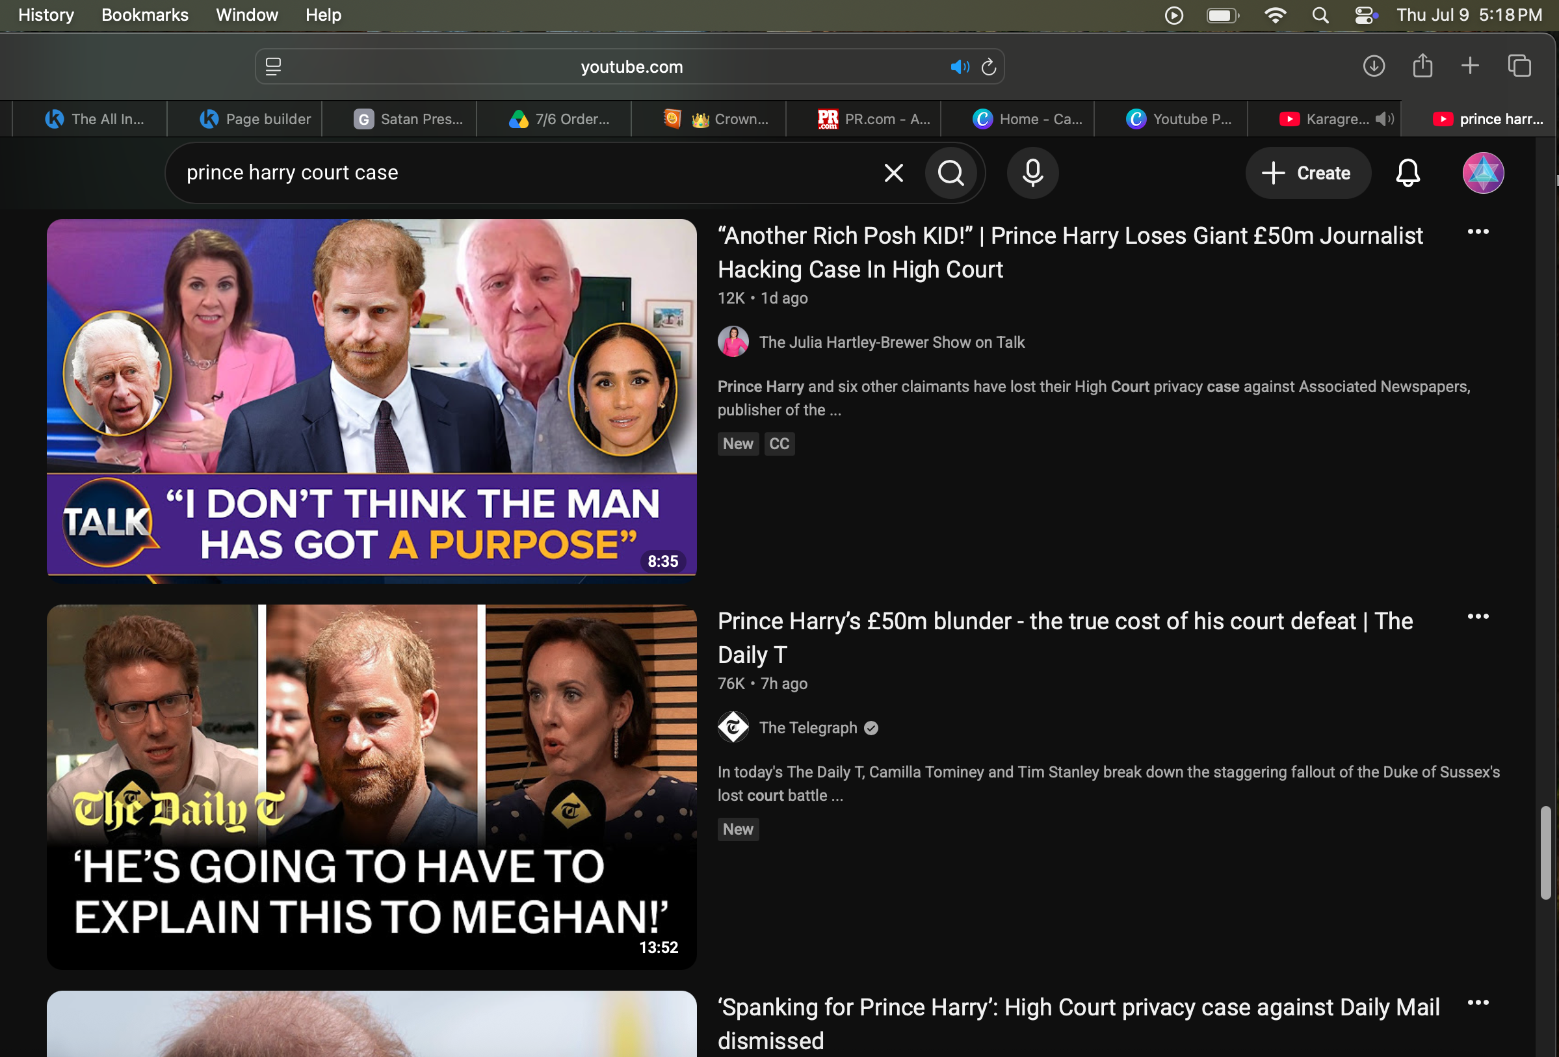Click the '76K • 7h ago' metadata
Viewport: 1559px width, 1057px height.
click(x=763, y=683)
